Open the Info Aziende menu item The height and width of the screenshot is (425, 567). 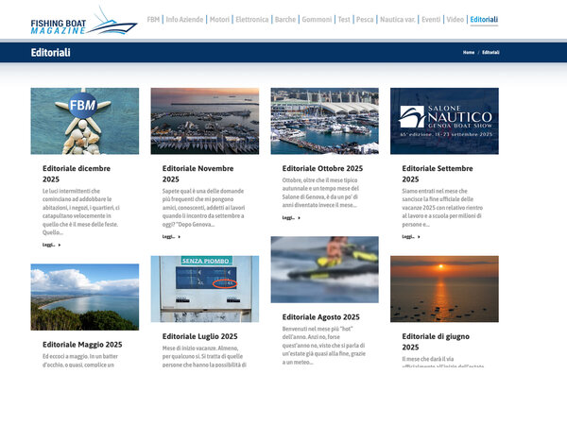point(184,19)
